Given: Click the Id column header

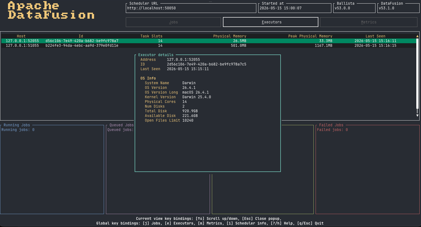Looking at the screenshot, I should (81, 36).
